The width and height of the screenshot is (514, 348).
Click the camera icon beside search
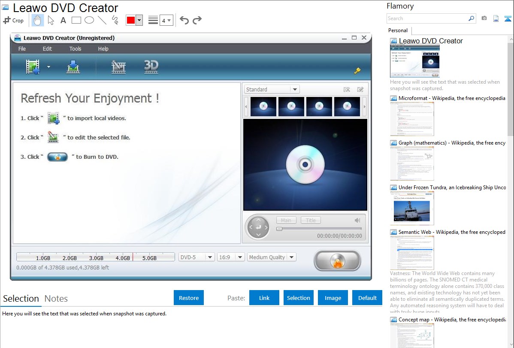coord(484,18)
